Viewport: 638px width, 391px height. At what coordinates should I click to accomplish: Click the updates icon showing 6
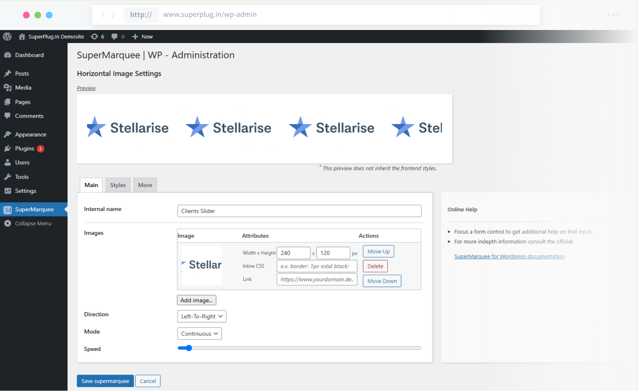click(94, 37)
